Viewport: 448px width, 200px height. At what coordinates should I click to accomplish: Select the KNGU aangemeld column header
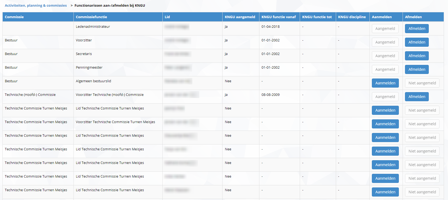[x=240, y=17]
